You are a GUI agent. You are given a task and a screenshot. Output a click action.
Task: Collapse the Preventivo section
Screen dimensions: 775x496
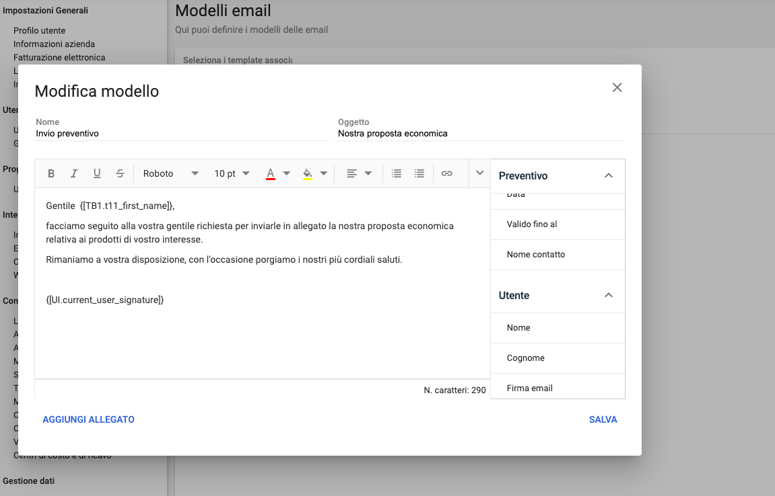[x=609, y=175]
